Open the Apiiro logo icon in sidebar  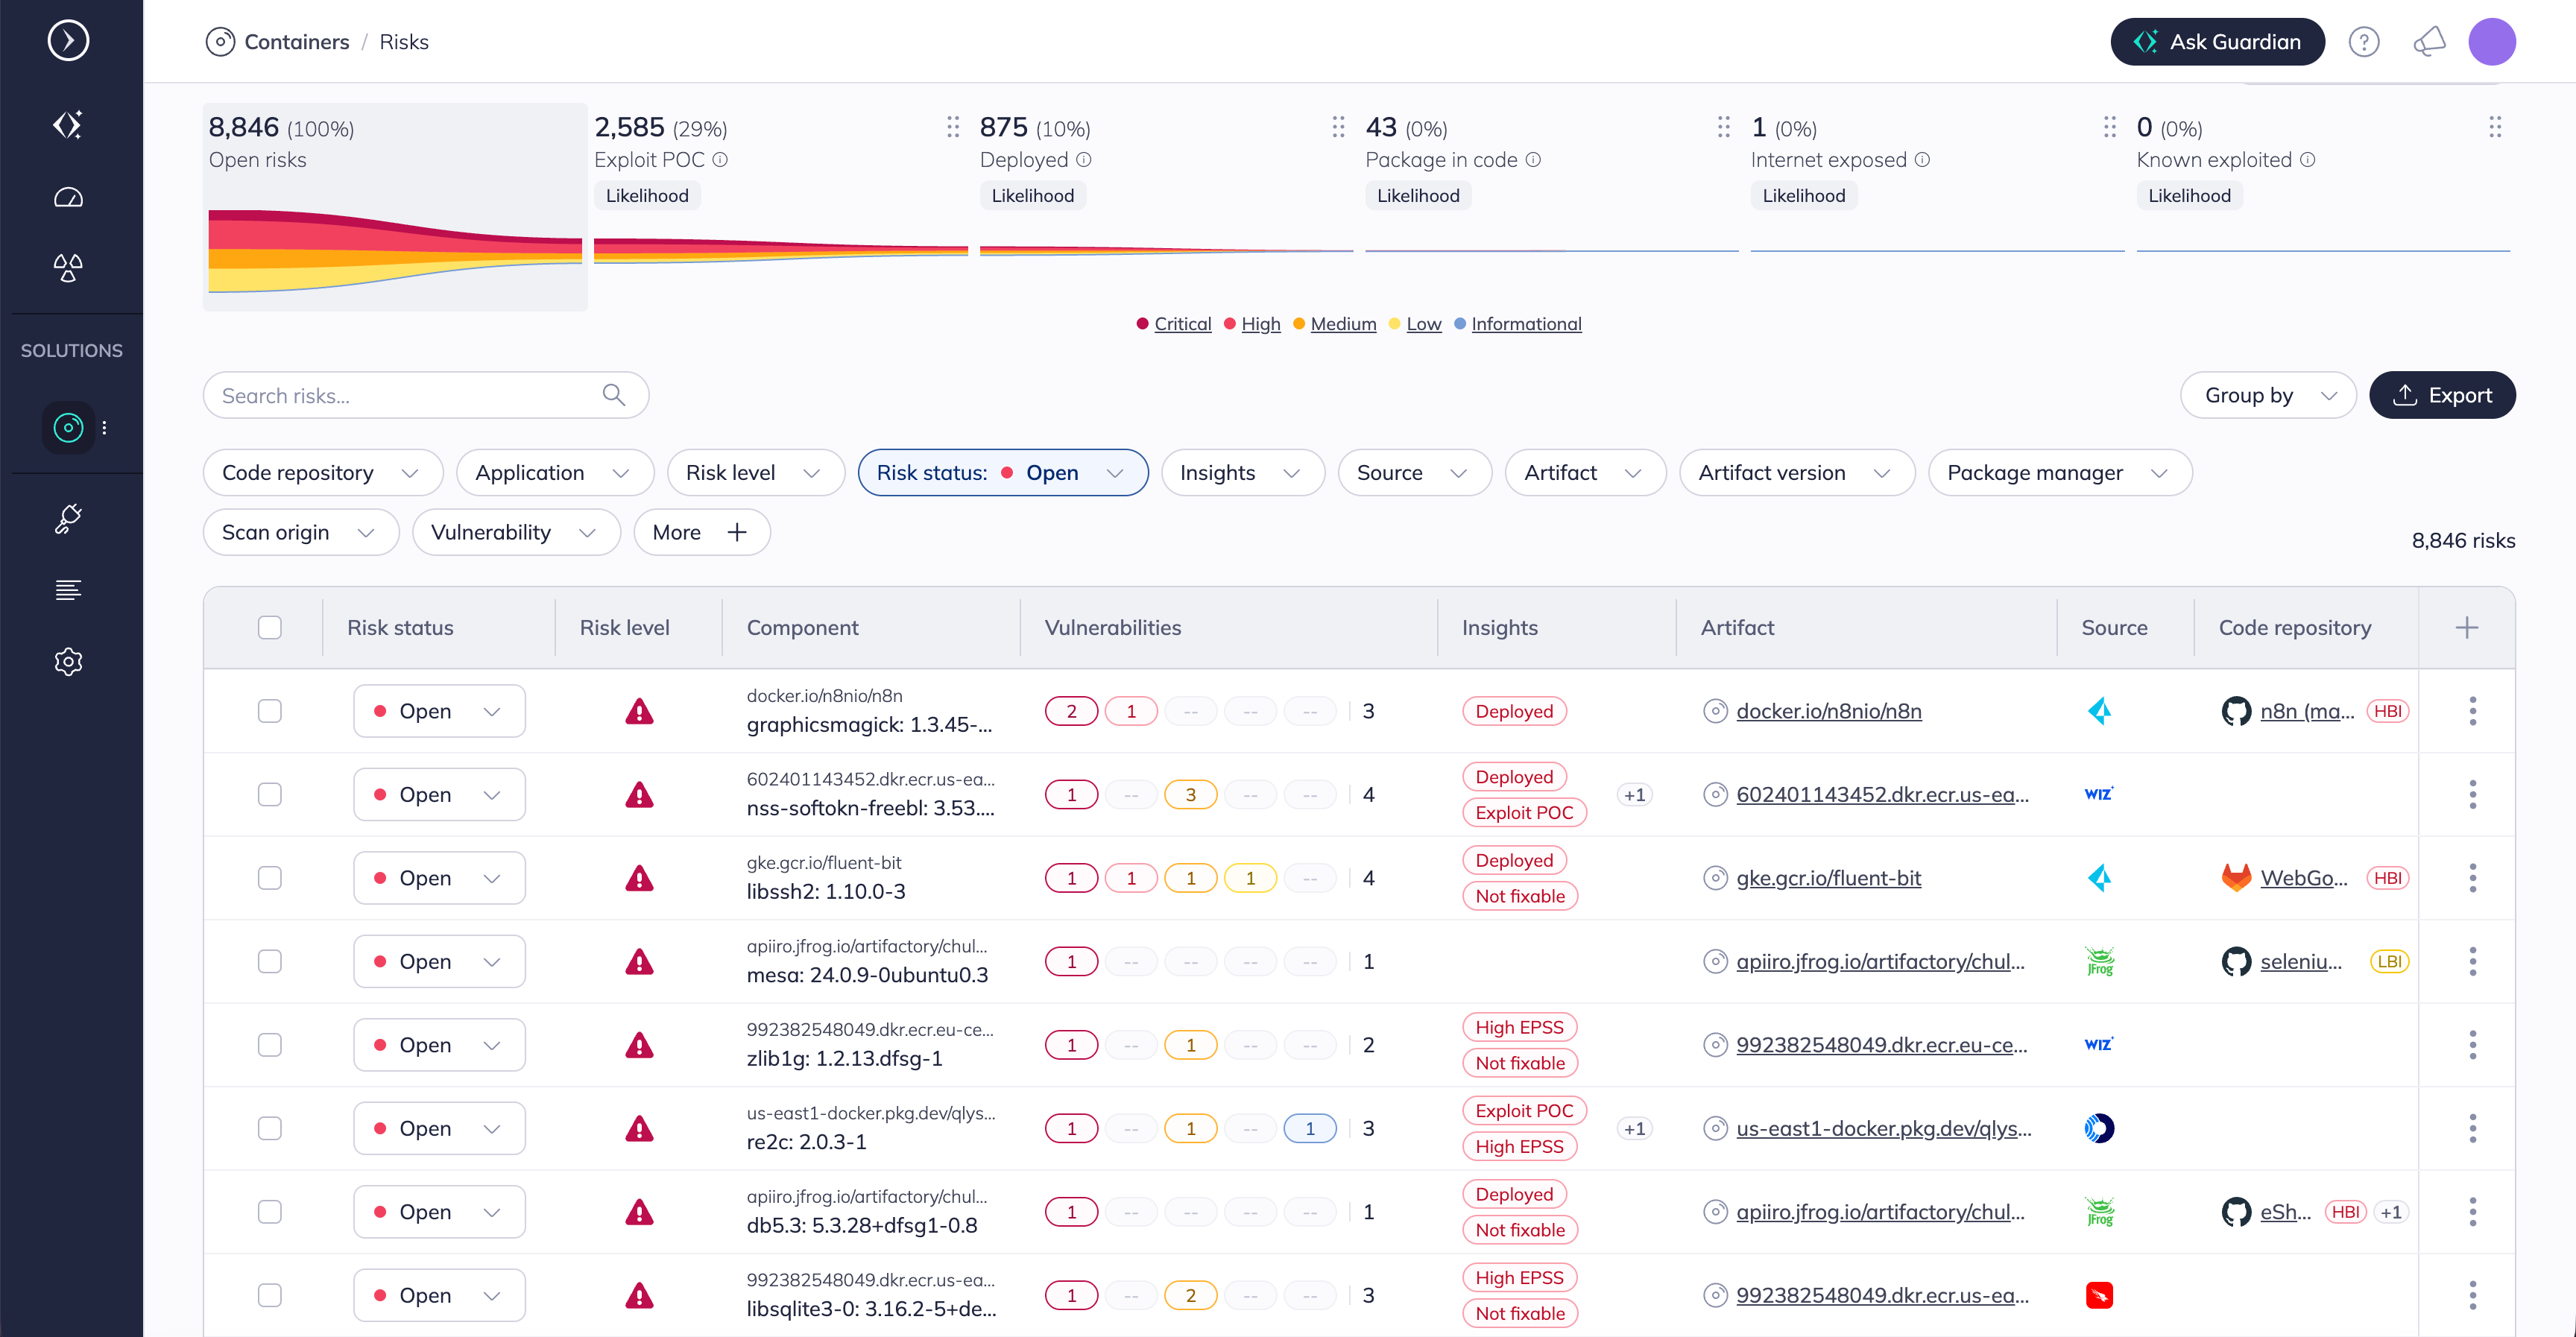pyautogui.click(x=68, y=124)
